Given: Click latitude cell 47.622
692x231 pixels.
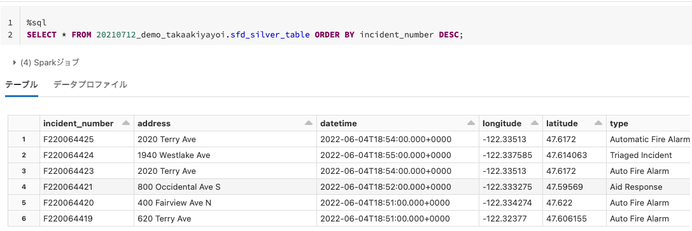Looking at the screenshot, I should [x=574, y=203].
